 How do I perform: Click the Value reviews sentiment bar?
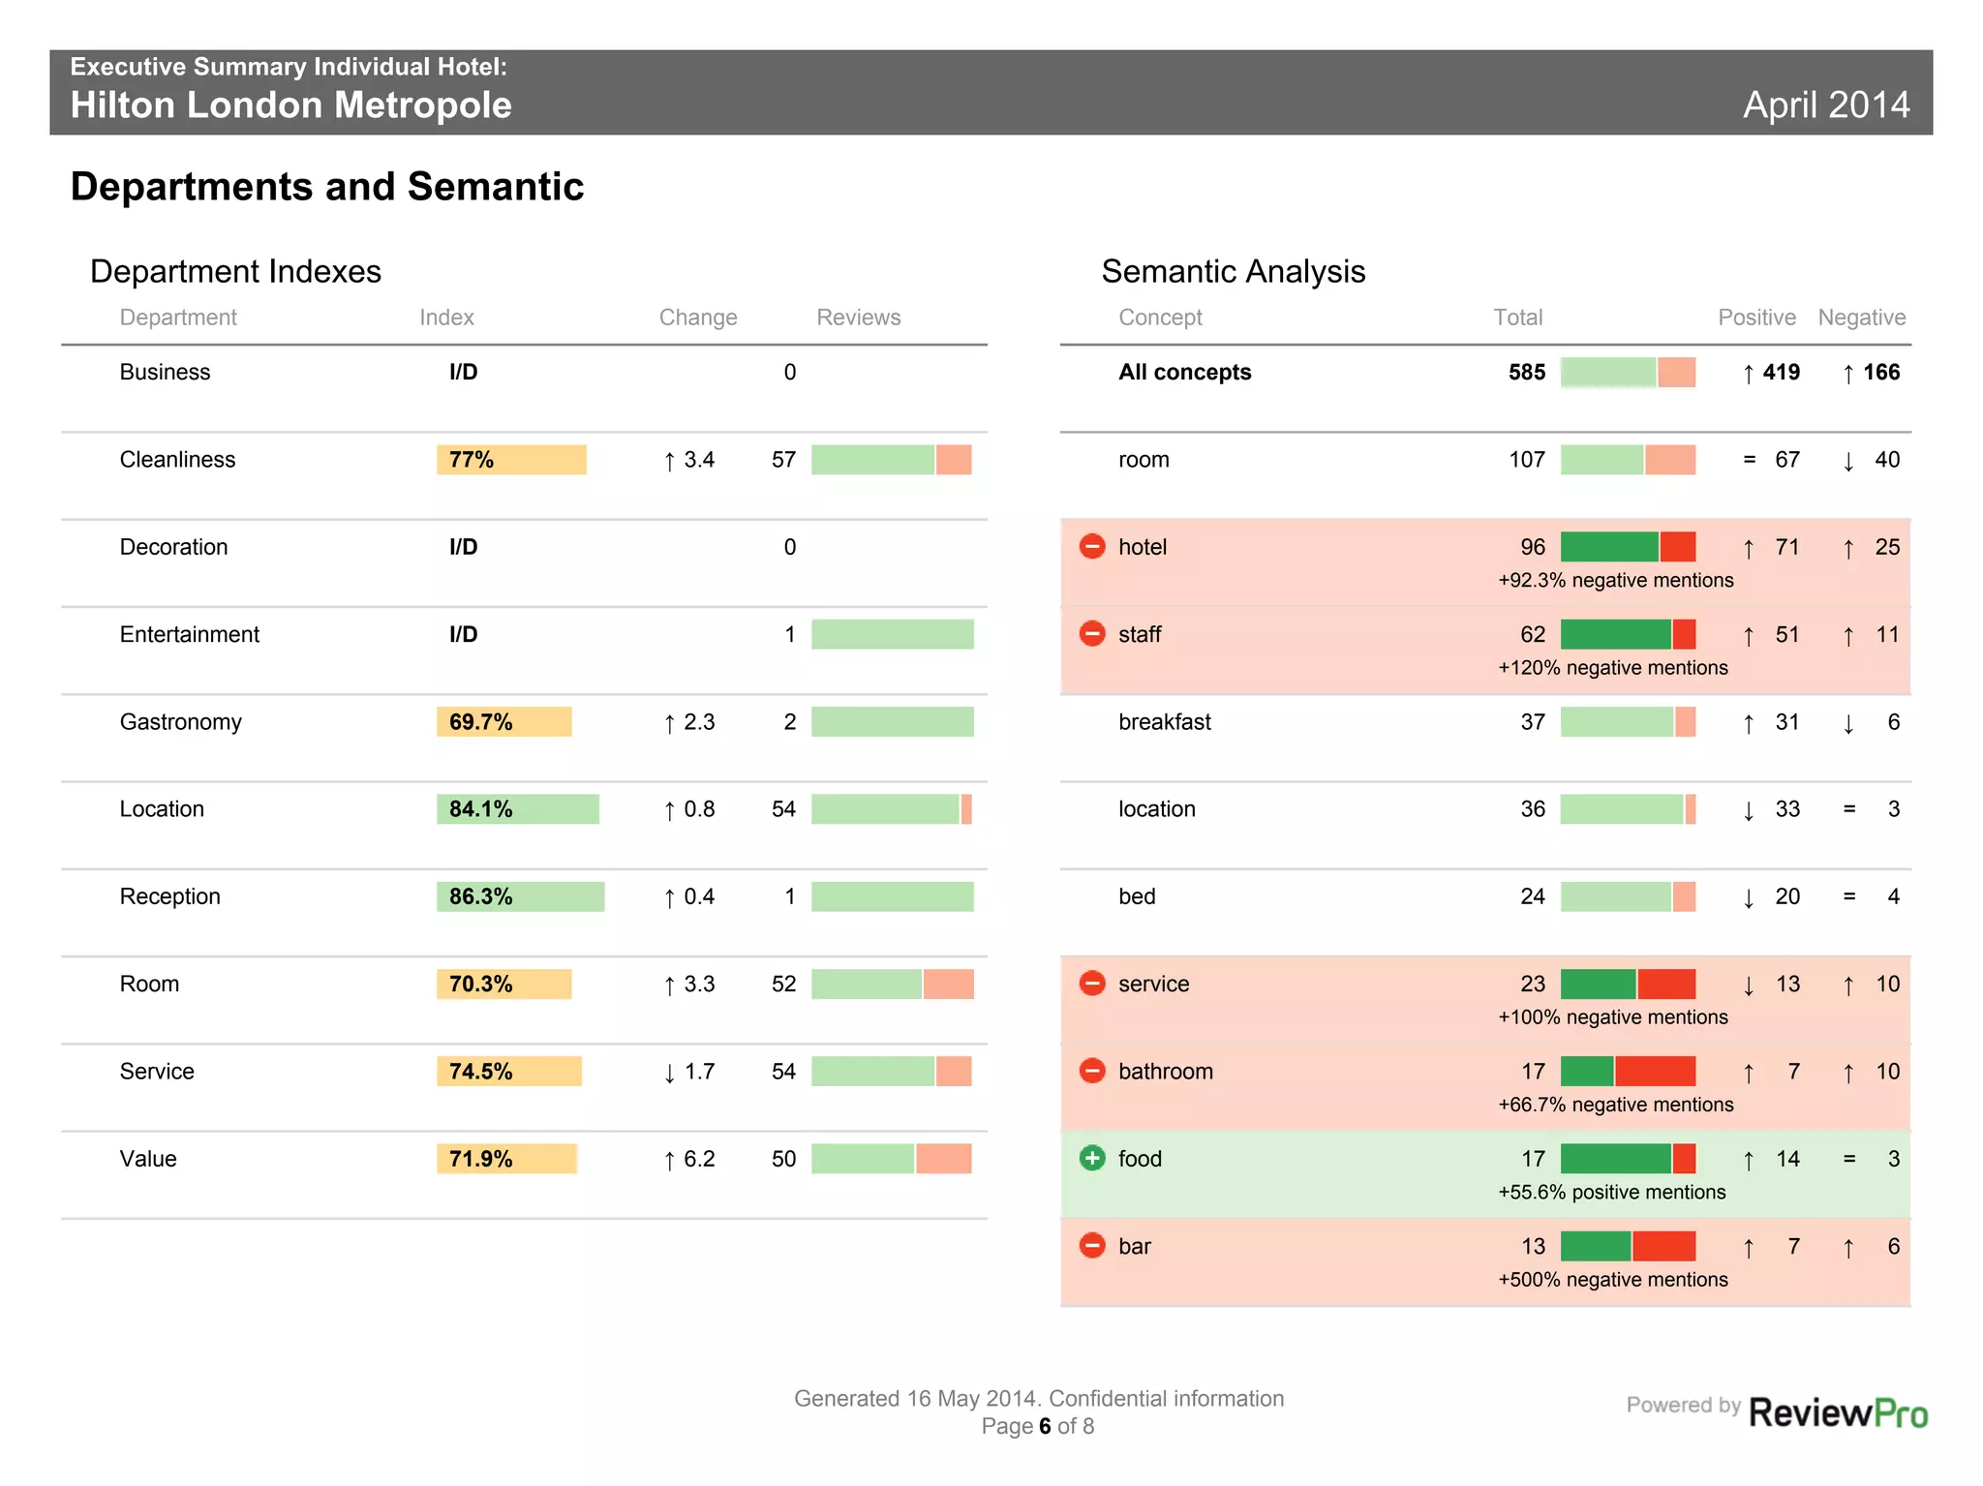tap(891, 1159)
